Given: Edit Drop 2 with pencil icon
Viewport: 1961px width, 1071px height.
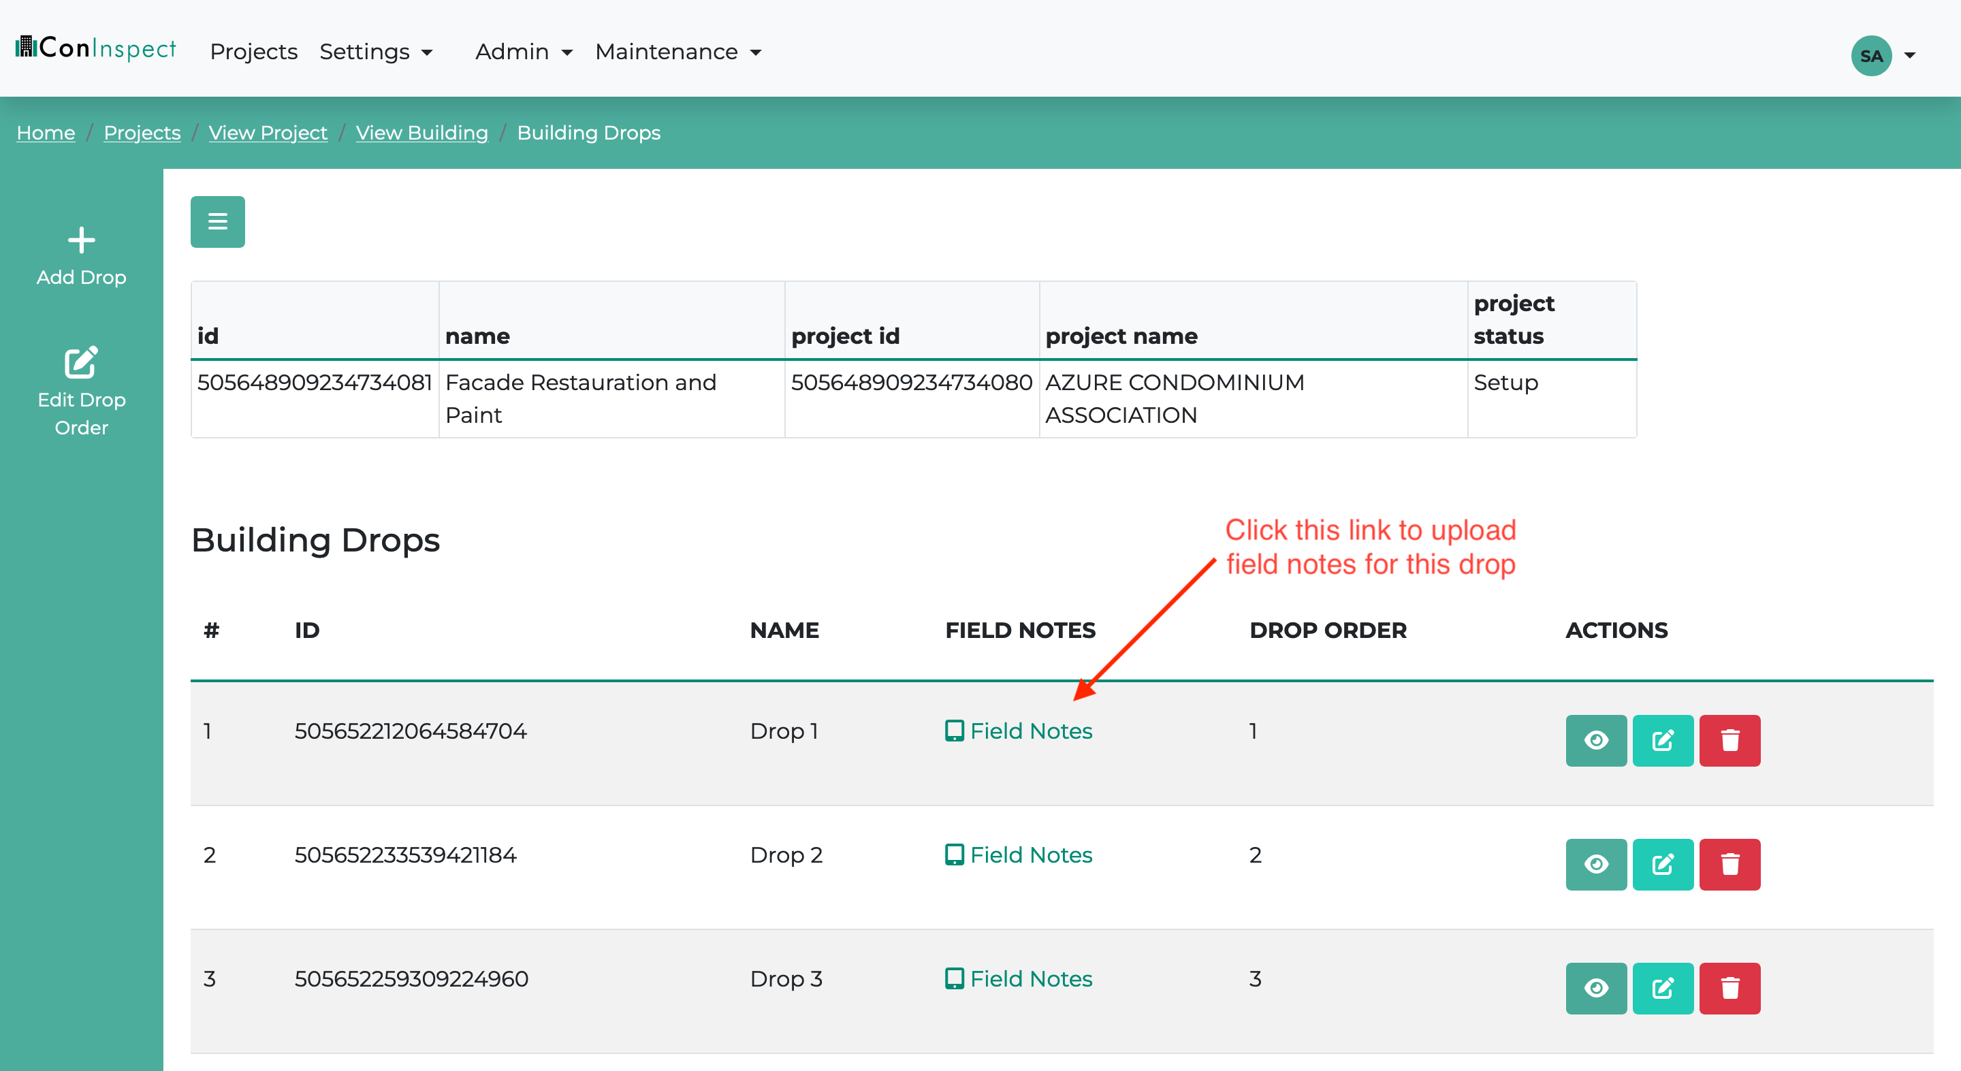Looking at the screenshot, I should (1663, 864).
